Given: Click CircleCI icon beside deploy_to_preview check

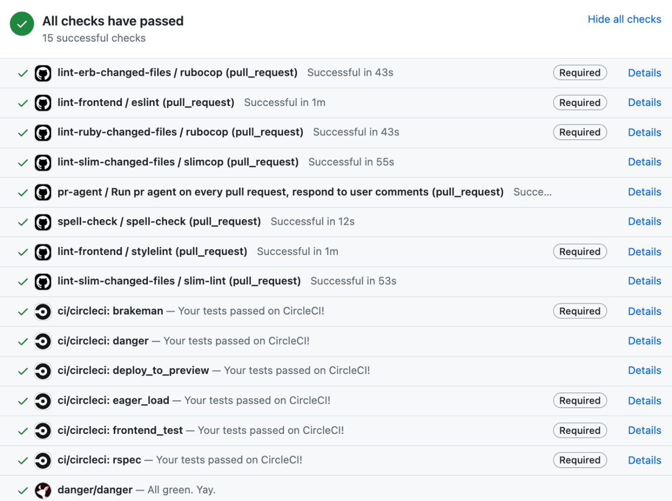Looking at the screenshot, I should [43, 371].
